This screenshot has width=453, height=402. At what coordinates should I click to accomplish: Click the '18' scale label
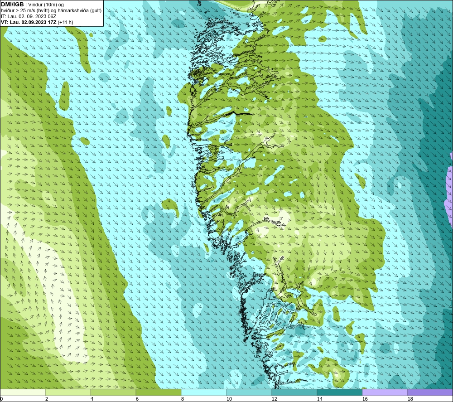[410, 399]
